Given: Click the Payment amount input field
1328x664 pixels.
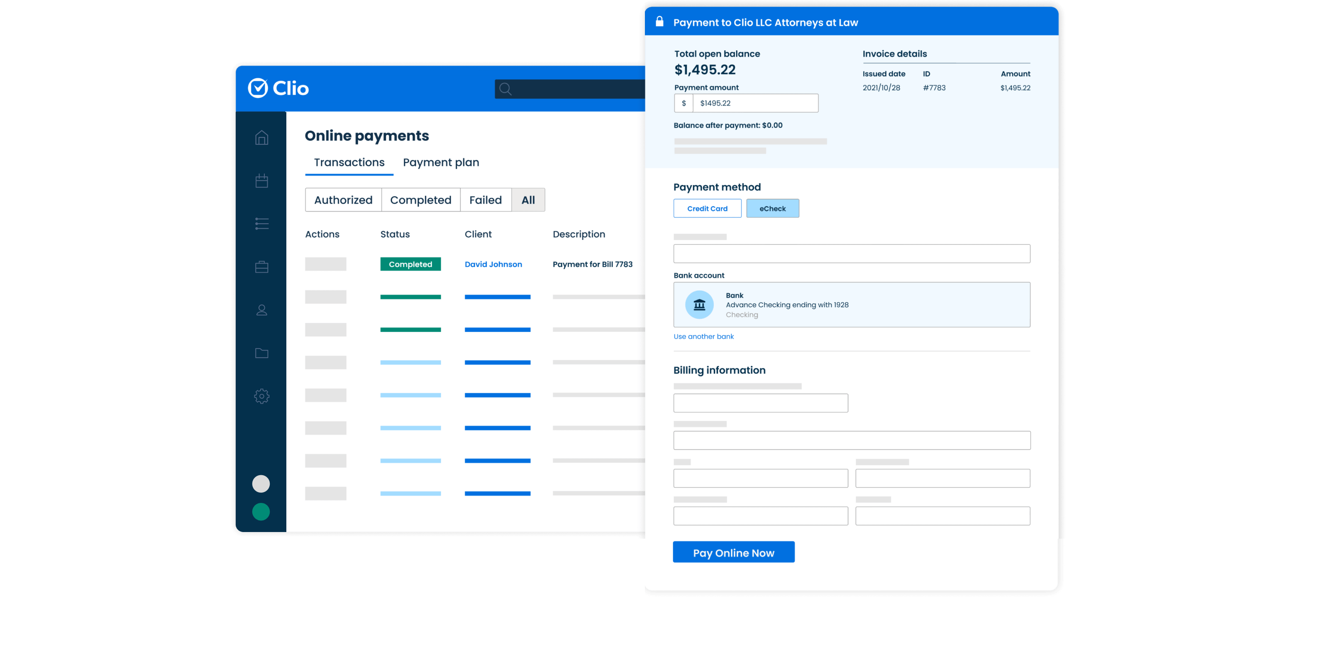Looking at the screenshot, I should pyautogui.click(x=755, y=103).
